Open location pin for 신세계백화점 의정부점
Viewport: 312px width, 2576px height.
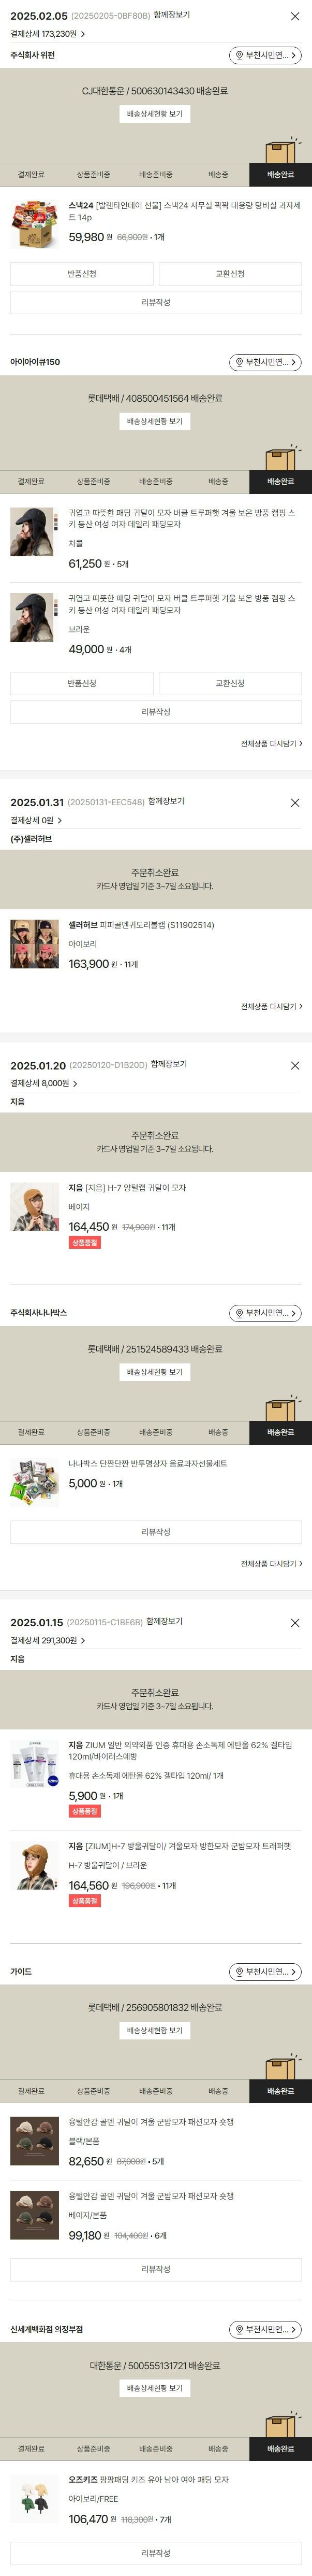265,2329
